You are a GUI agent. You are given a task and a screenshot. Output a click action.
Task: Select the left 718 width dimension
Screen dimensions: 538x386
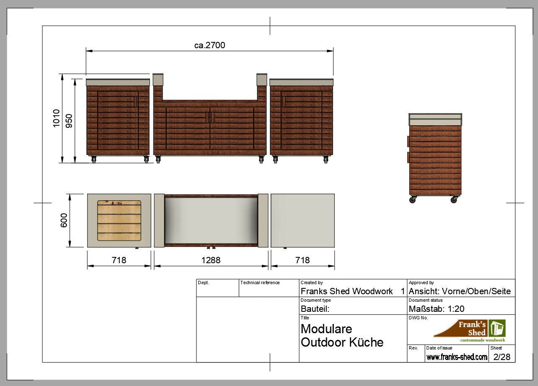click(x=119, y=260)
